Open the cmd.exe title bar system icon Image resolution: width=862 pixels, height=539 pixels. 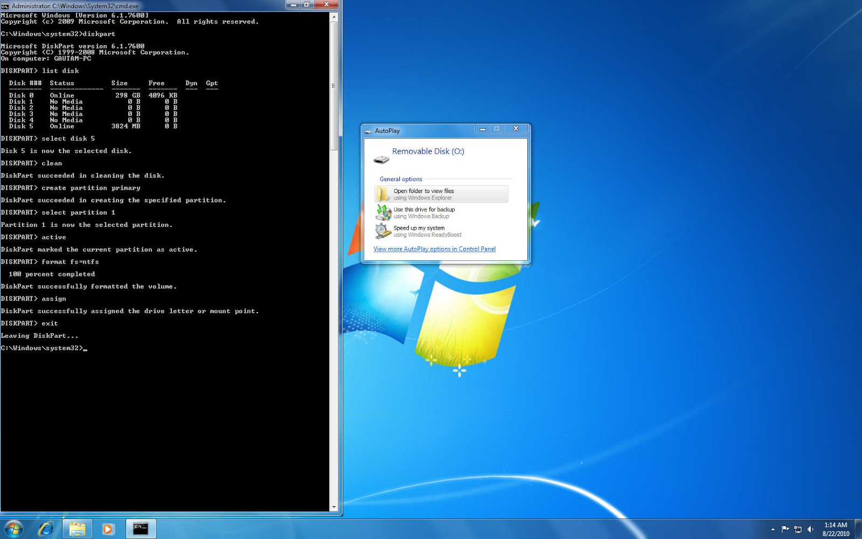(5, 6)
